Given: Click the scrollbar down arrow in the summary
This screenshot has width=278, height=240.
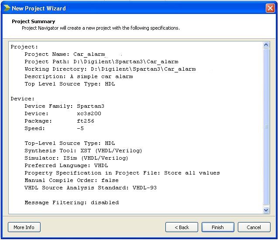Looking at the screenshot, I should 266,210.
